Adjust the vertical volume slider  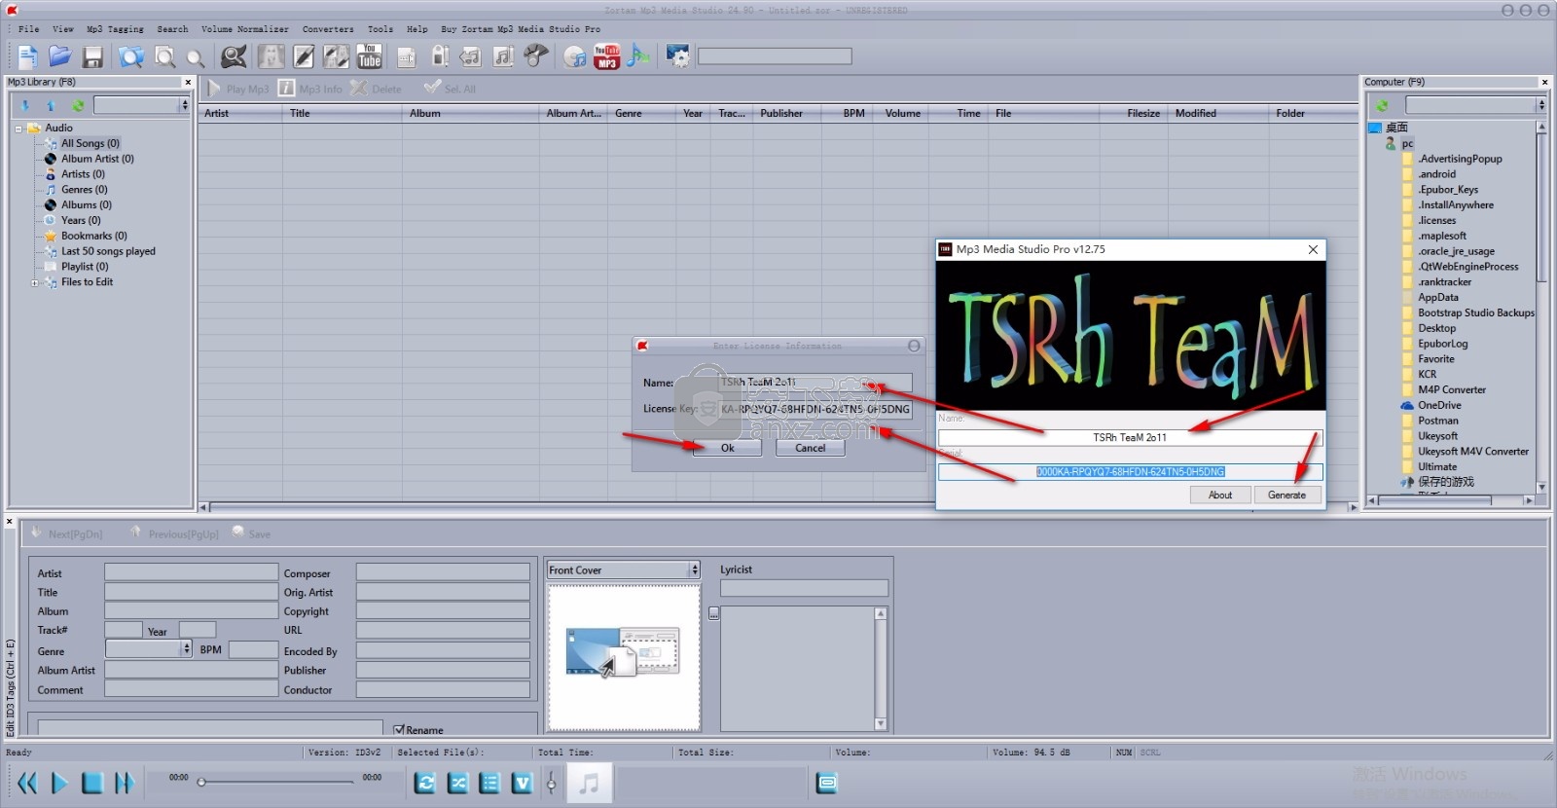point(552,783)
